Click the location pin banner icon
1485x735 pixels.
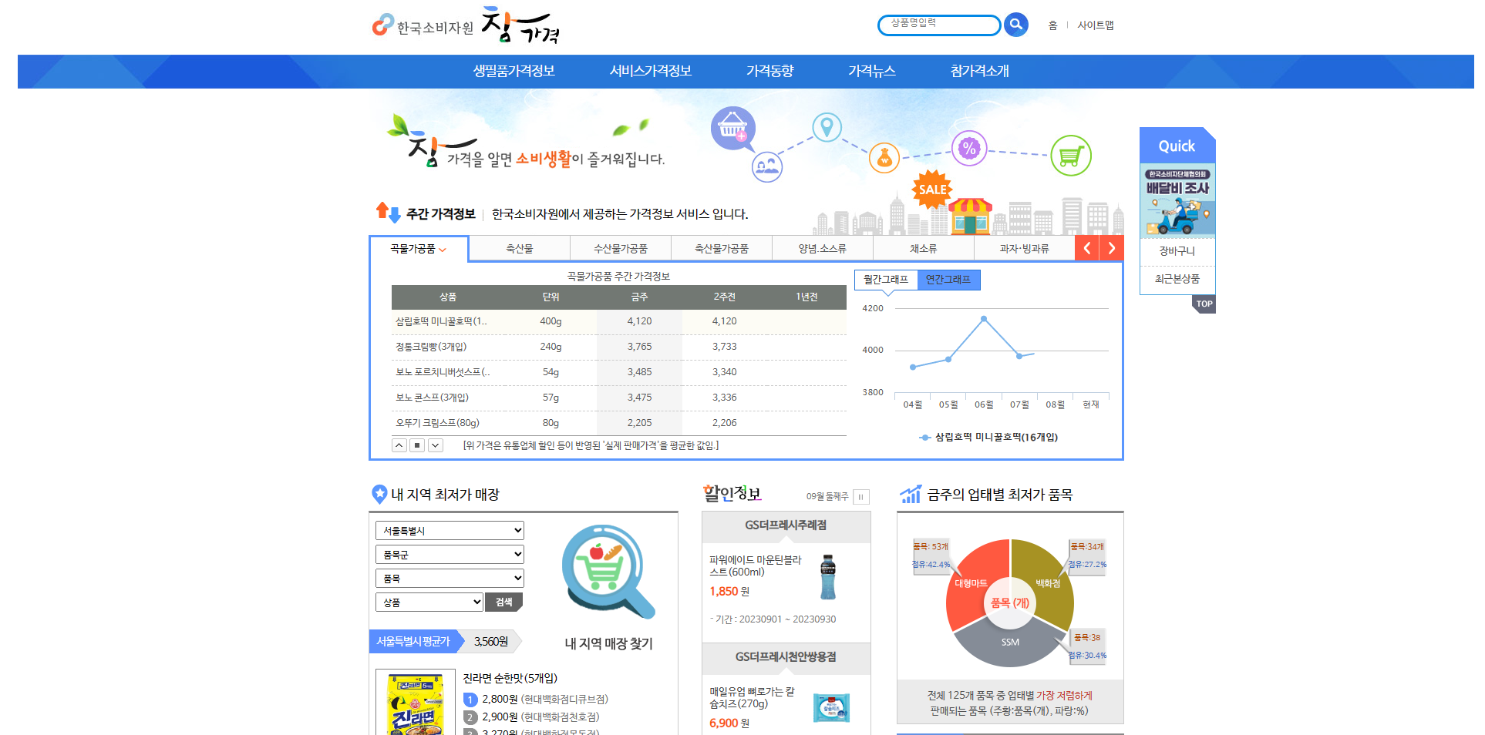[x=827, y=127]
